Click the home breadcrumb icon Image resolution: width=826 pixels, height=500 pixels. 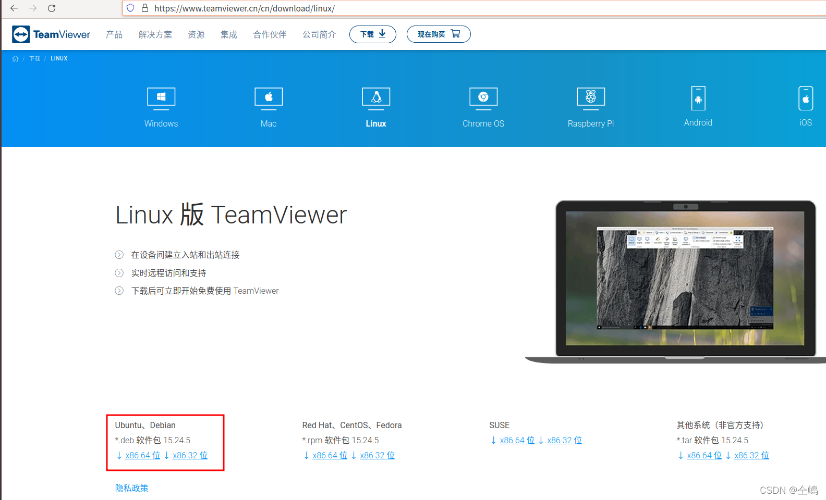15,58
